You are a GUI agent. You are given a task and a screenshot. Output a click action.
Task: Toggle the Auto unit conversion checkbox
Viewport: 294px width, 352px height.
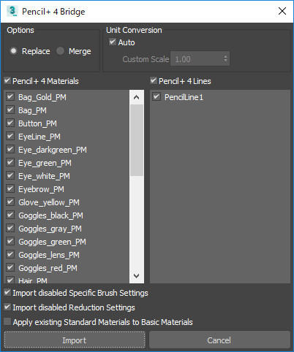[113, 42]
